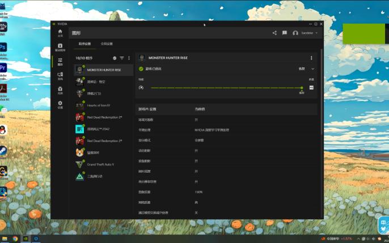Open Chrome from the taskbar

15,239
